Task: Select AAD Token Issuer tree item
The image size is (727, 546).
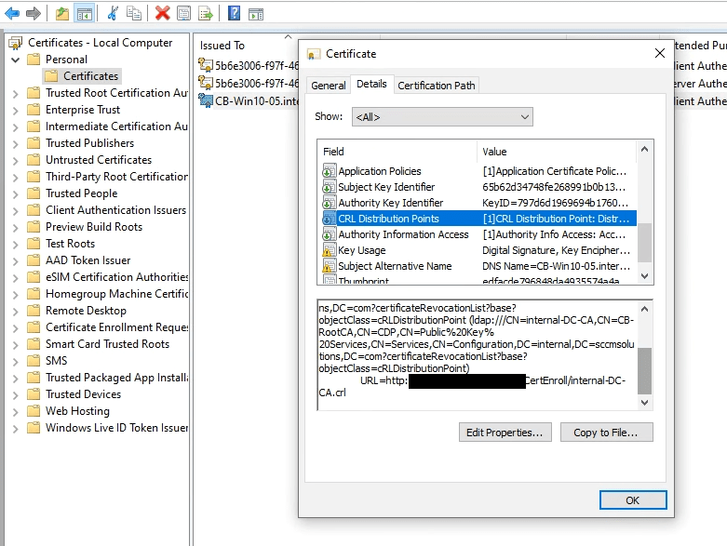Action: point(88,260)
